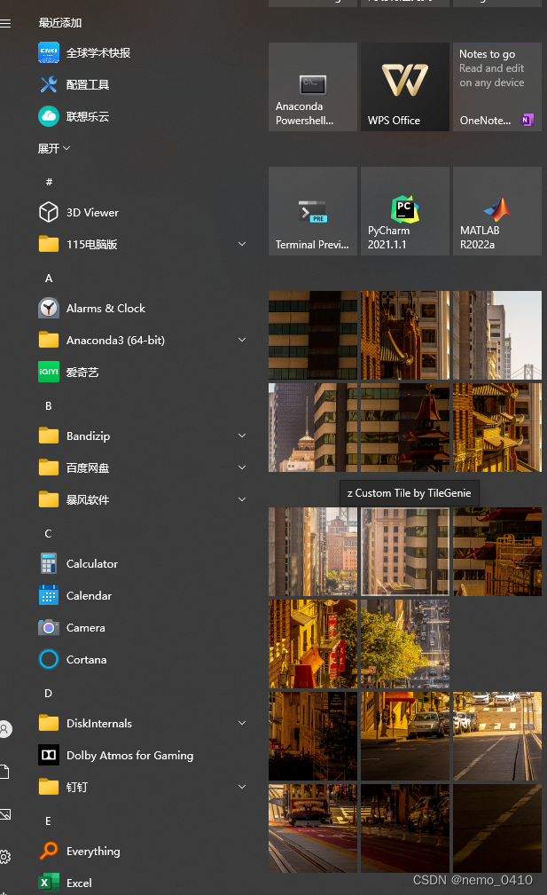Open Terminal Preview tile
This screenshot has width=547, height=895.
click(x=312, y=211)
